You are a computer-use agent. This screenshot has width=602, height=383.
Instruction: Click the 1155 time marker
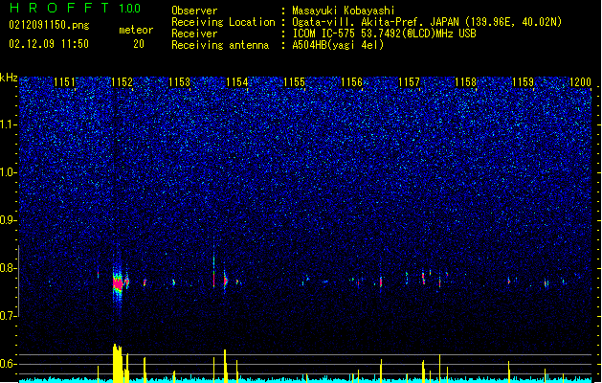point(294,81)
